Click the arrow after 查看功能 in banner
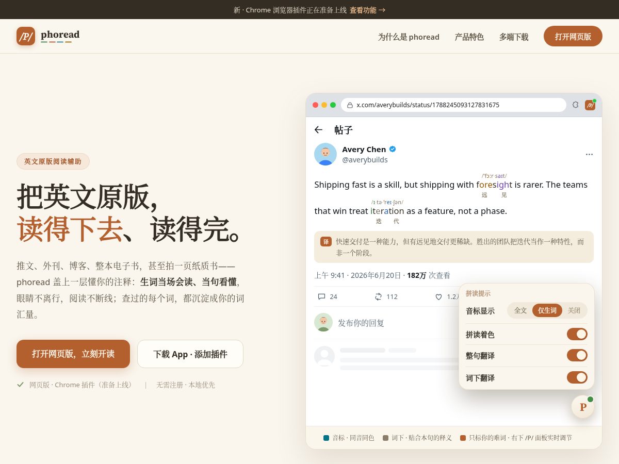Screen dimensions: 619x464 (382, 10)
